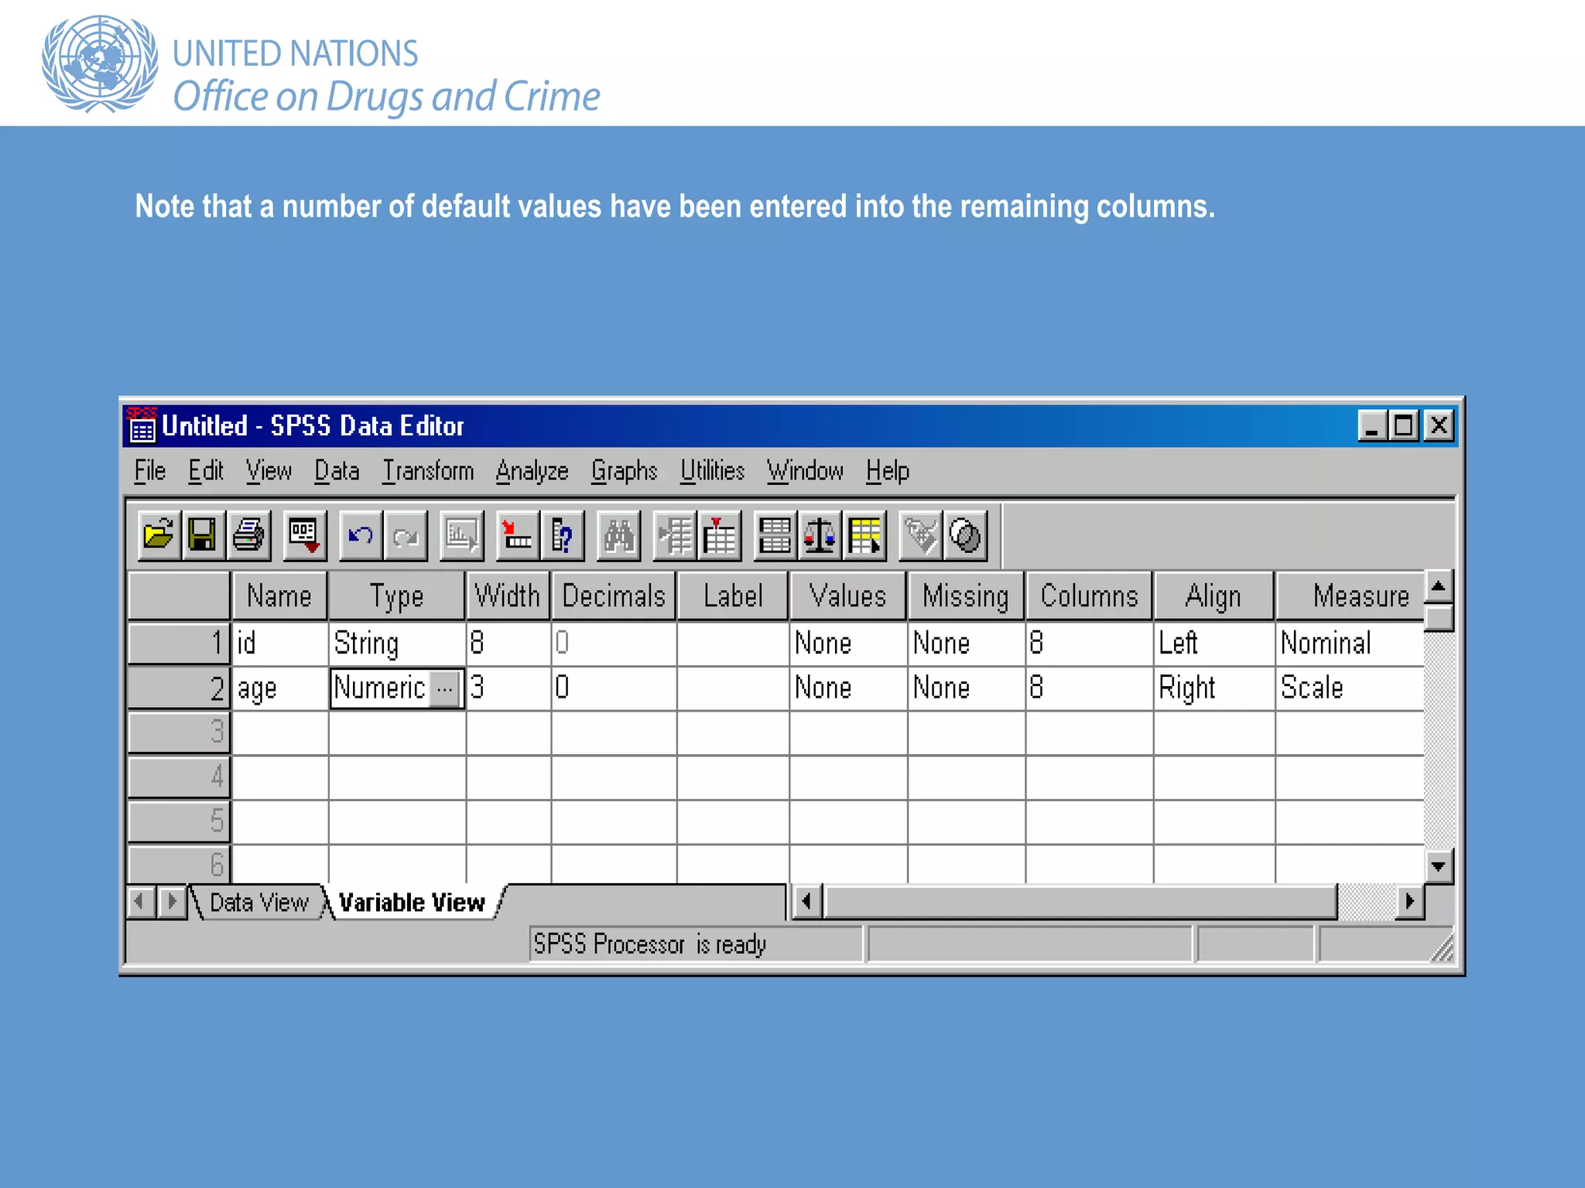Click the Use Sets icon
1585x1188 pixels.
click(965, 535)
